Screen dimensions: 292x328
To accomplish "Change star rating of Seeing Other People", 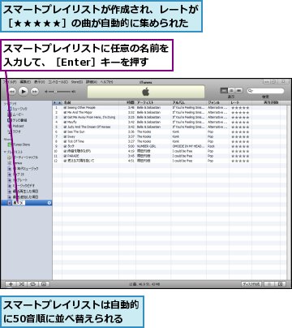I will pyautogui.click(x=240, y=108).
